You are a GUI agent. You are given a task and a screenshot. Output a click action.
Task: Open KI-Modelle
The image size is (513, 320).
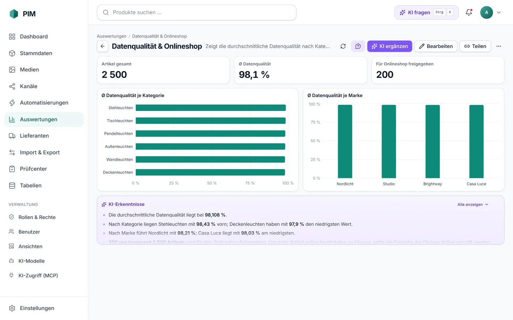[44, 261]
